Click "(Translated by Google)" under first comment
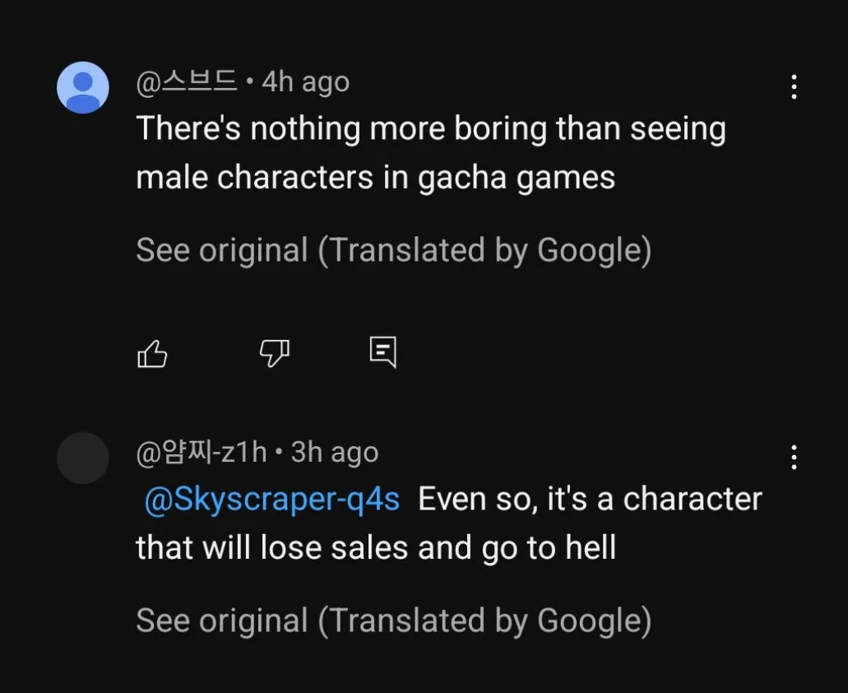 coord(484,250)
